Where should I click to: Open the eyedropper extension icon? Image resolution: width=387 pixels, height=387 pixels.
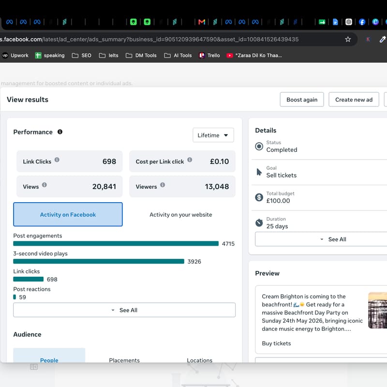(x=382, y=39)
